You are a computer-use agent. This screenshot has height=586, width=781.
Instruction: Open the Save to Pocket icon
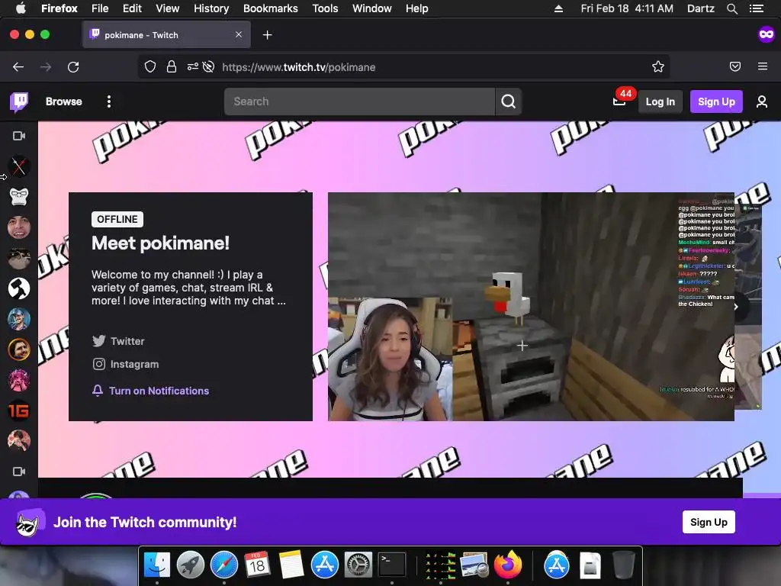(735, 67)
